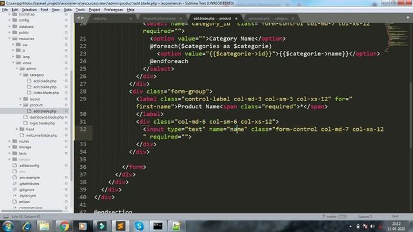Collapse the views folder

(13, 63)
